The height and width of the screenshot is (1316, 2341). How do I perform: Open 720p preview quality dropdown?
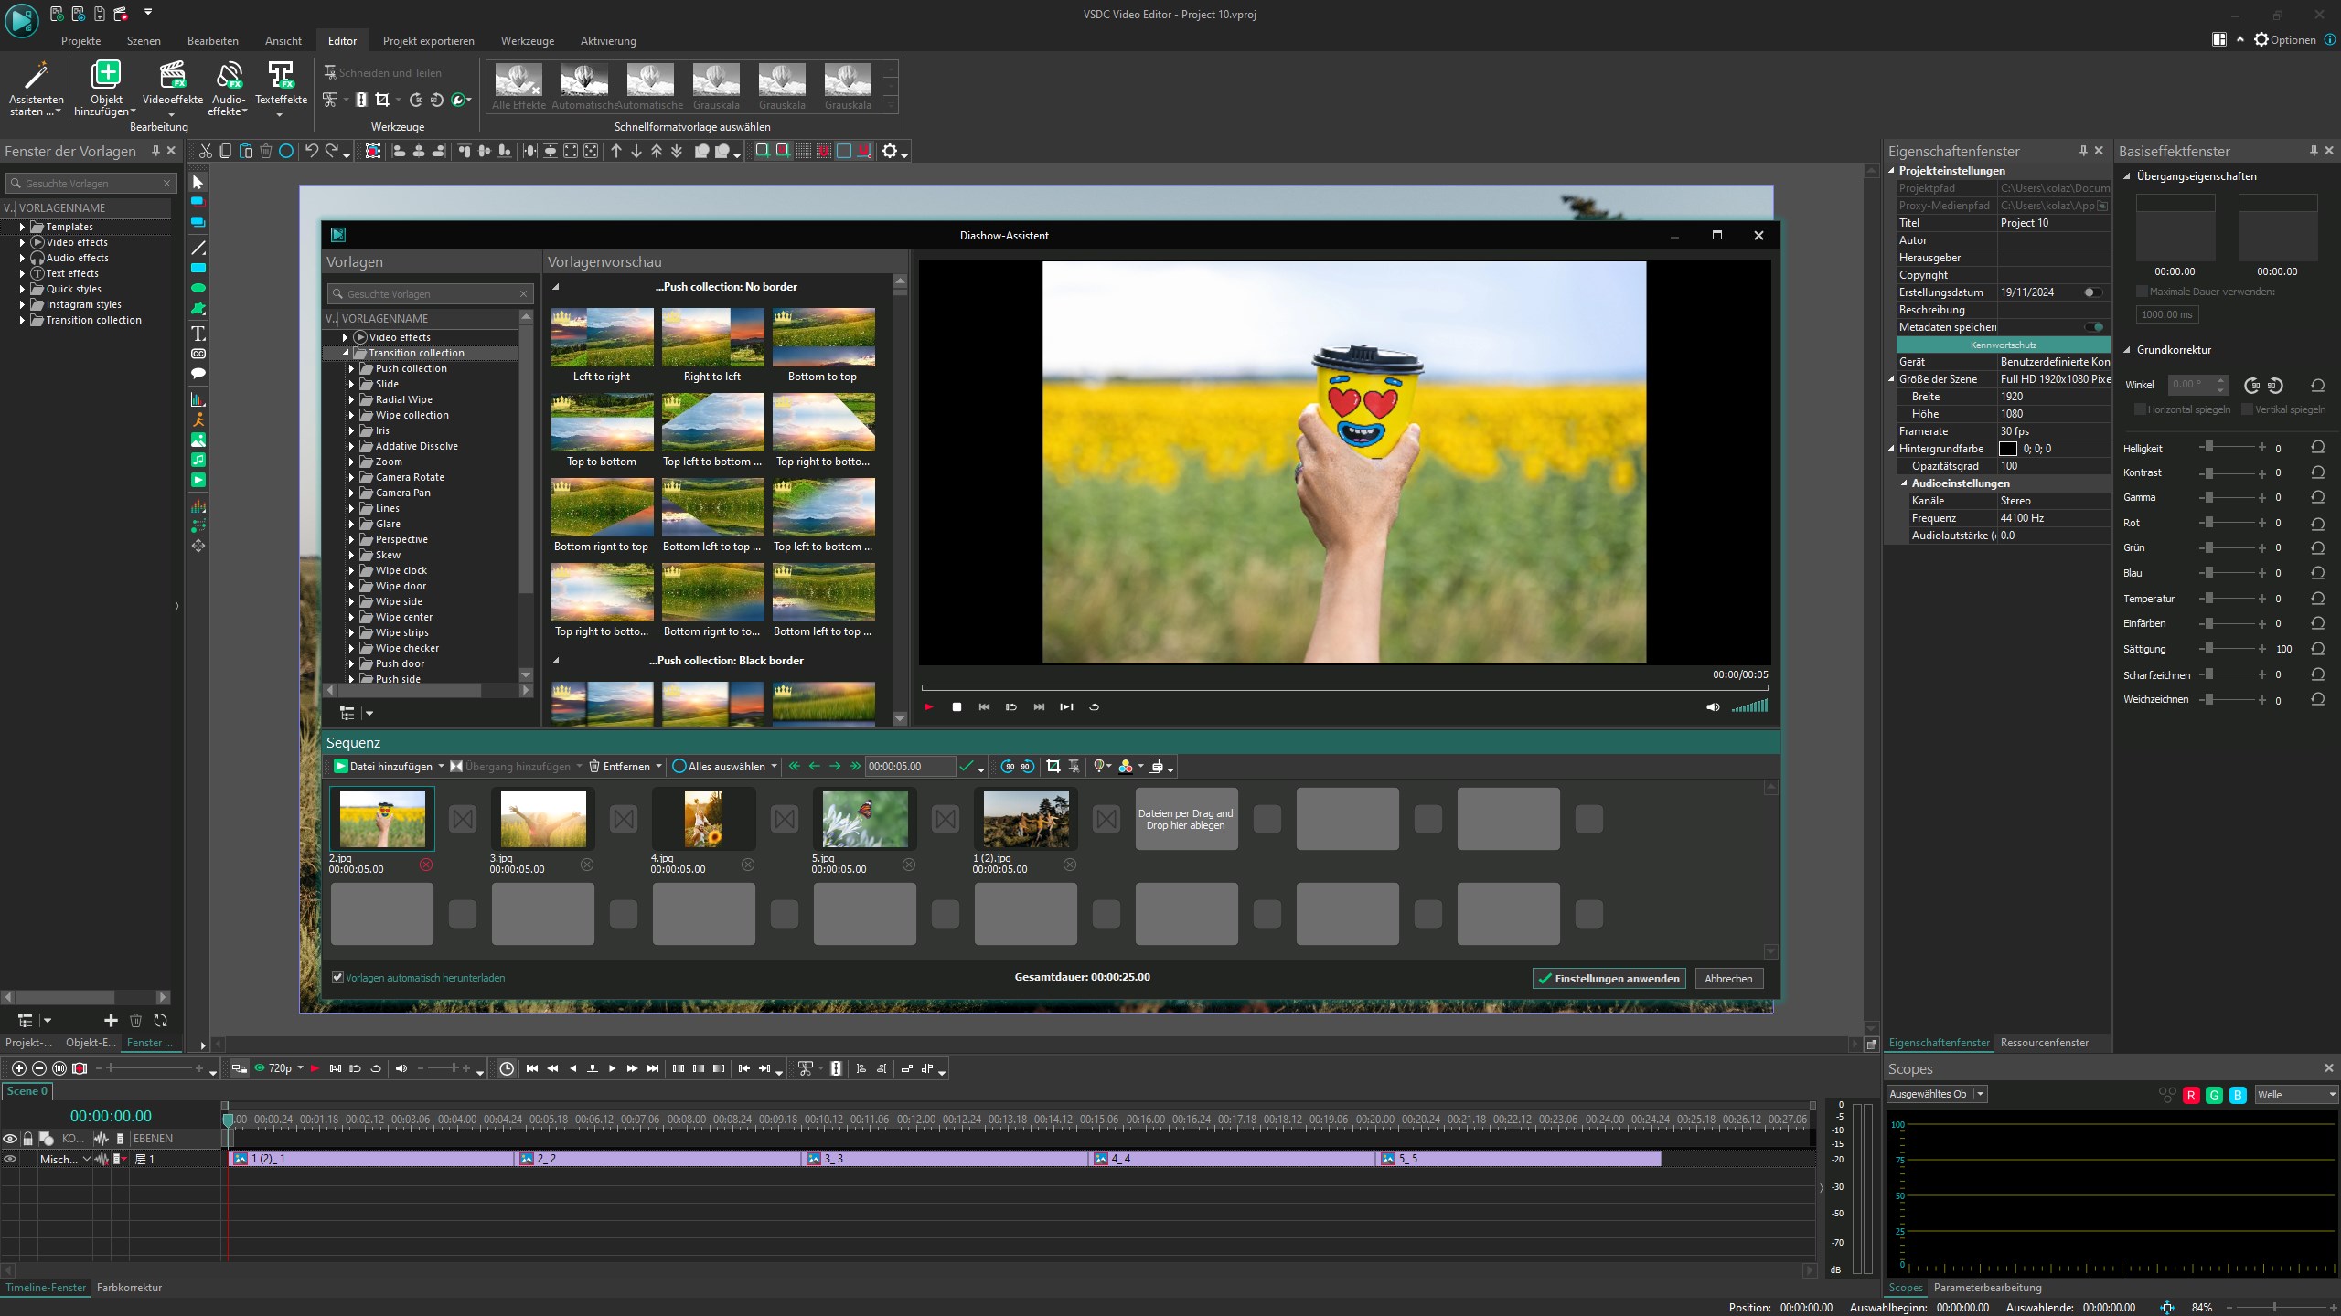pyautogui.click(x=300, y=1067)
